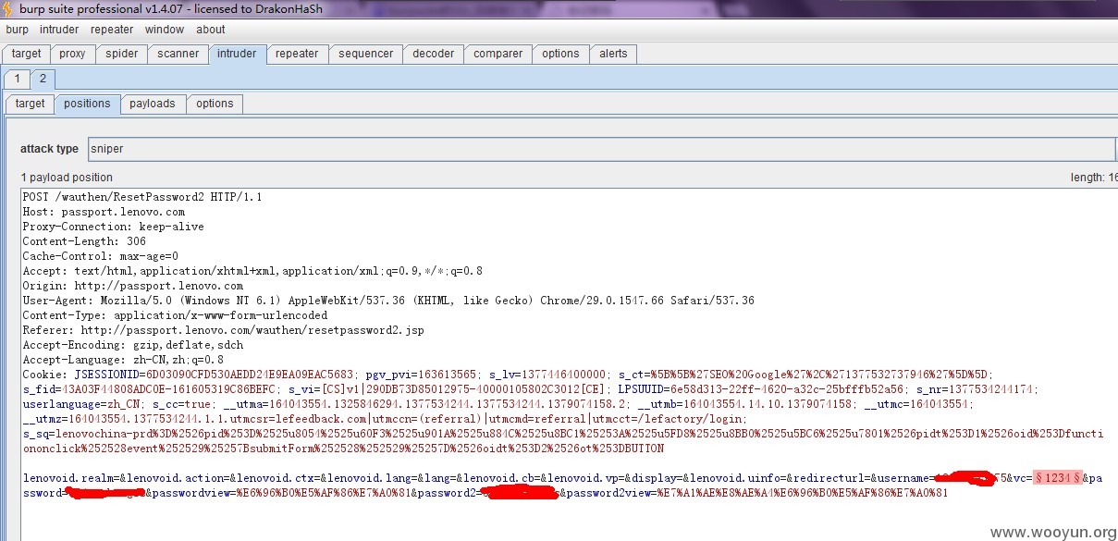Click the POST /wauthen/ResetPassword2 request line

point(142,197)
